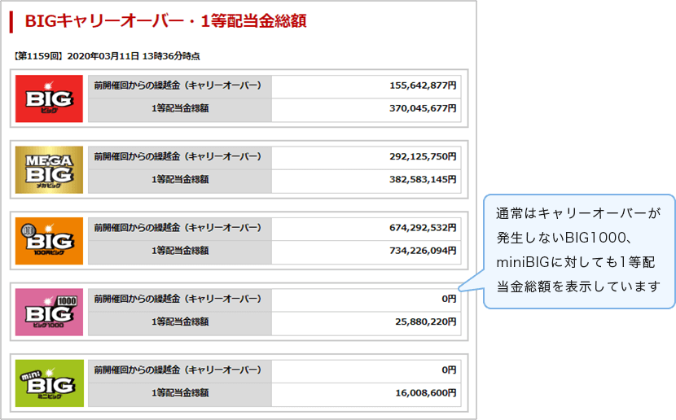Click 100円BIG first prize total 734,226,094円
The width and height of the screenshot is (676, 420).
[x=423, y=250]
